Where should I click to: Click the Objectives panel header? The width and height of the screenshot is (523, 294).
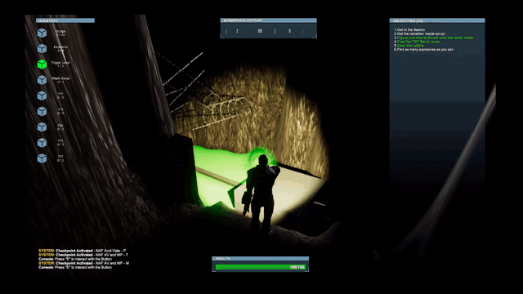pyautogui.click(x=437, y=20)
